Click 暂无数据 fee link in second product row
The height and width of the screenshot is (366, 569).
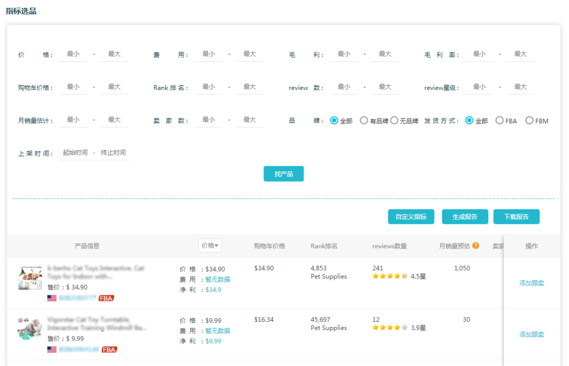pos(218,331)
